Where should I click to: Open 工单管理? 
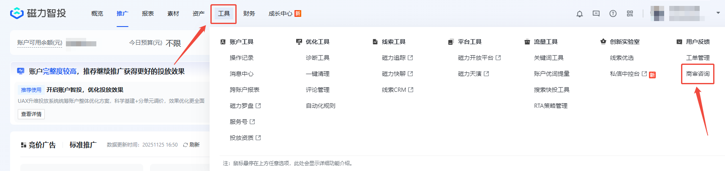point(698,58)
